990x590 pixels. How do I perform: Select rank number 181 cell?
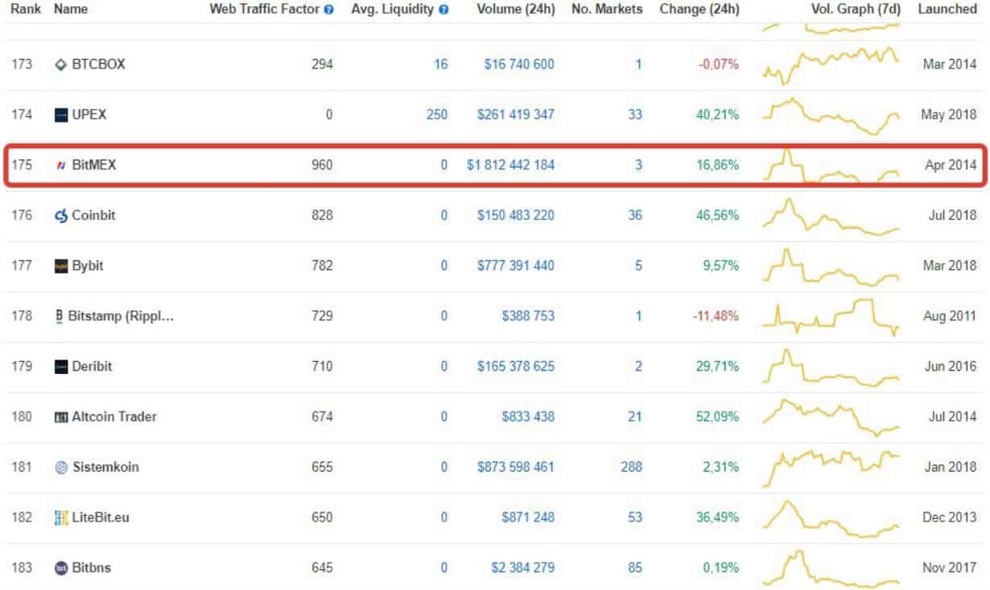[x=22, y=467]
